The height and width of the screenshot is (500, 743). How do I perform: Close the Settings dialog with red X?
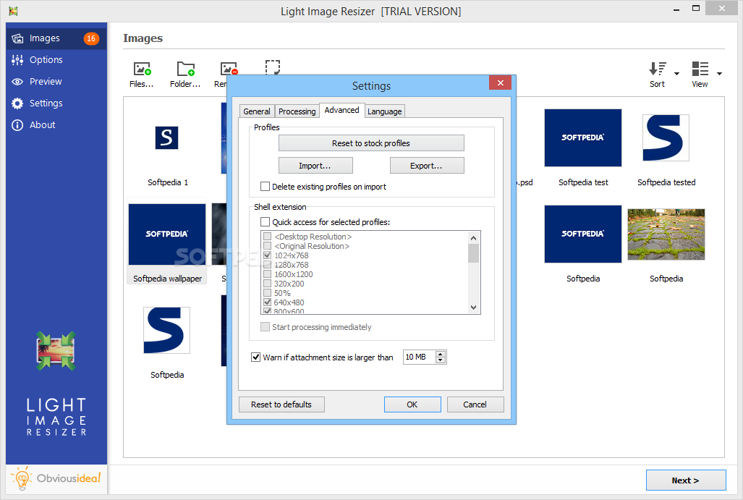(501, 83)
